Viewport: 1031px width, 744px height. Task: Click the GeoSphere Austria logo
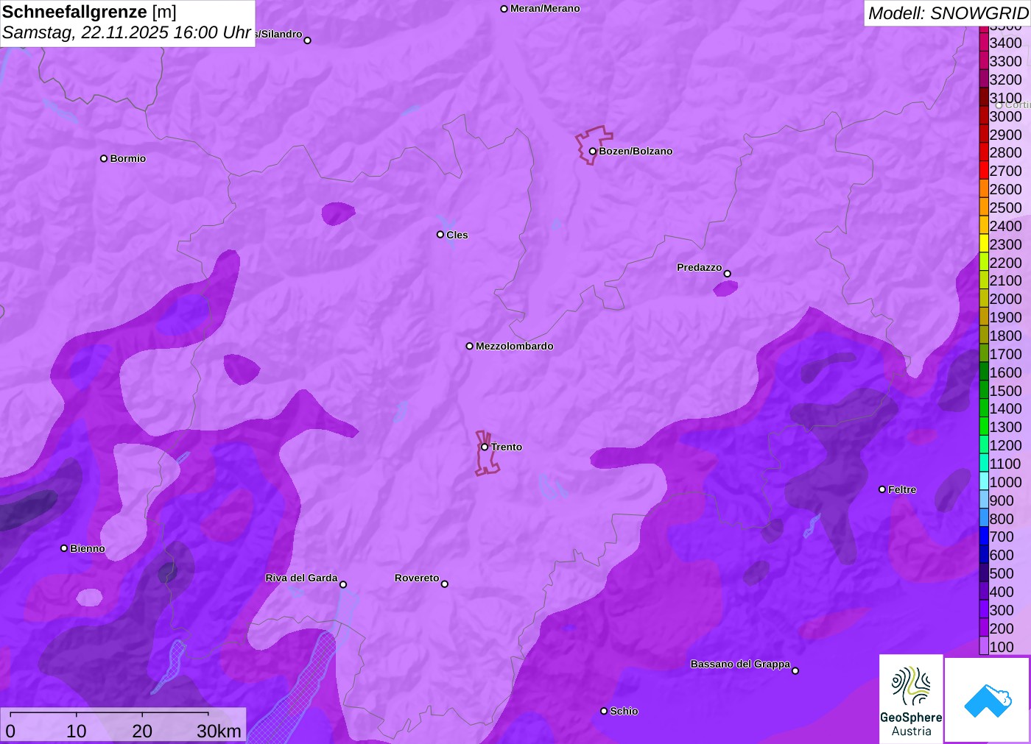[x=911, y=698]
